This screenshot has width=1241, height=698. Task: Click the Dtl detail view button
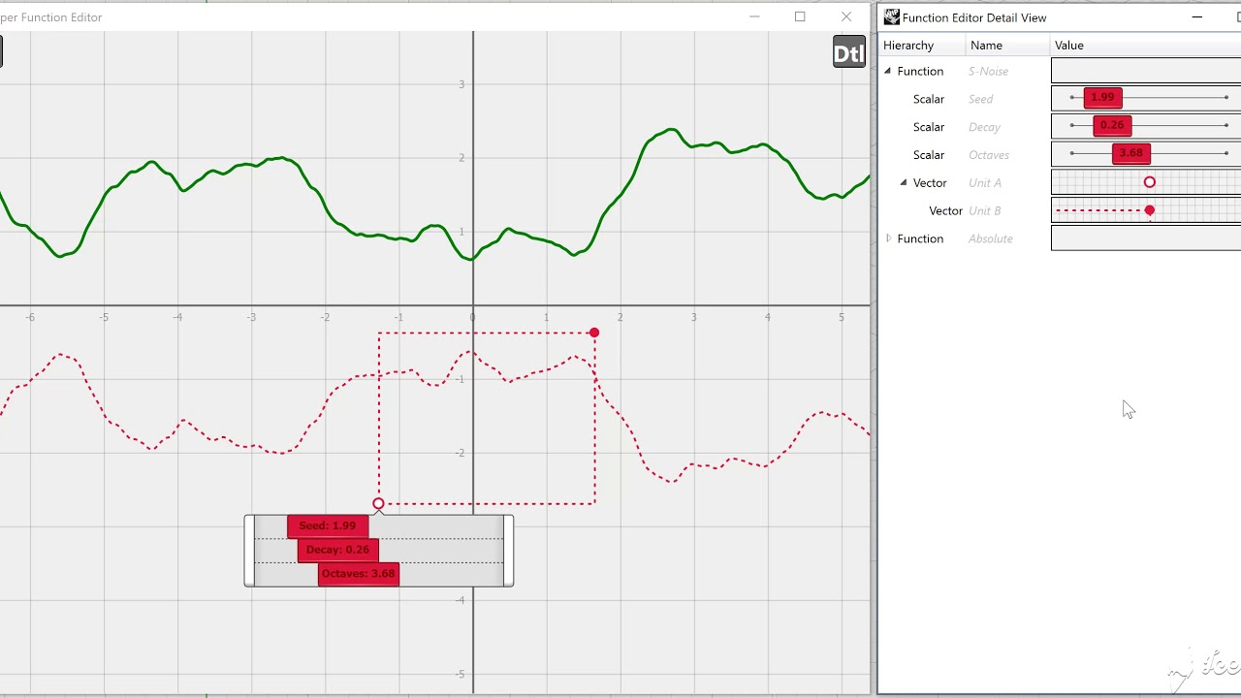848,53
